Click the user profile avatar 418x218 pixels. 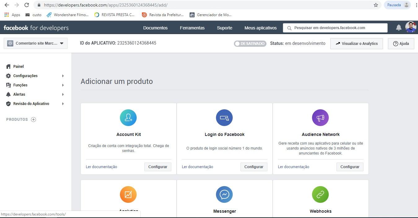411,27
